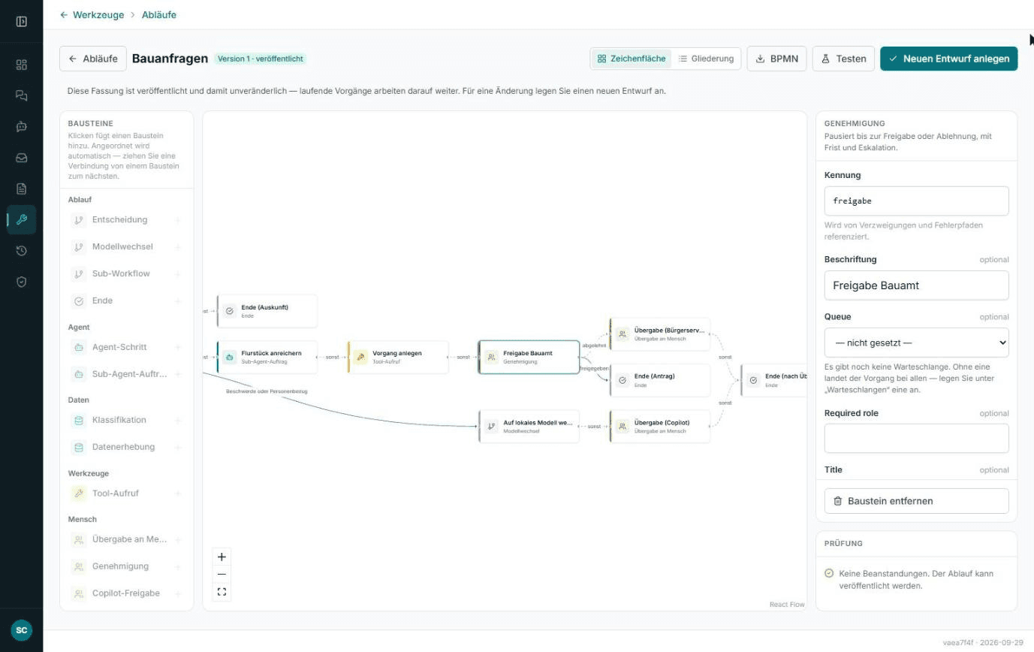Create Neuen Entwurf anlegen
This screenshot has width=1034, height=652.
tap(948, 59)
